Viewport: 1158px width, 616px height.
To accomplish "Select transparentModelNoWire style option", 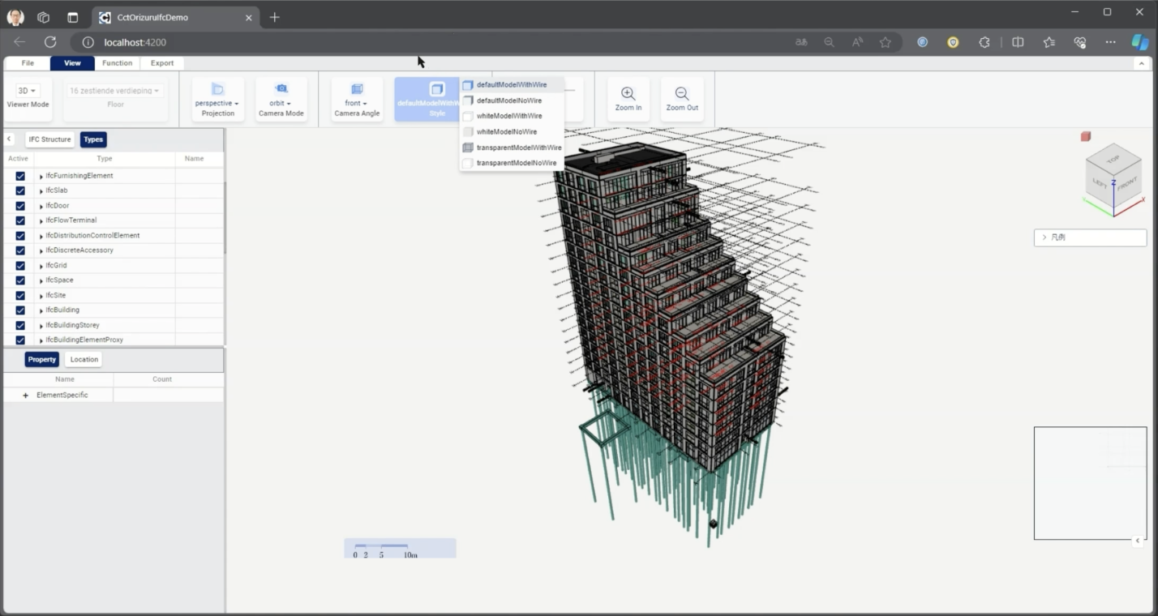I will pyautogui.click(x=513, y=163).
